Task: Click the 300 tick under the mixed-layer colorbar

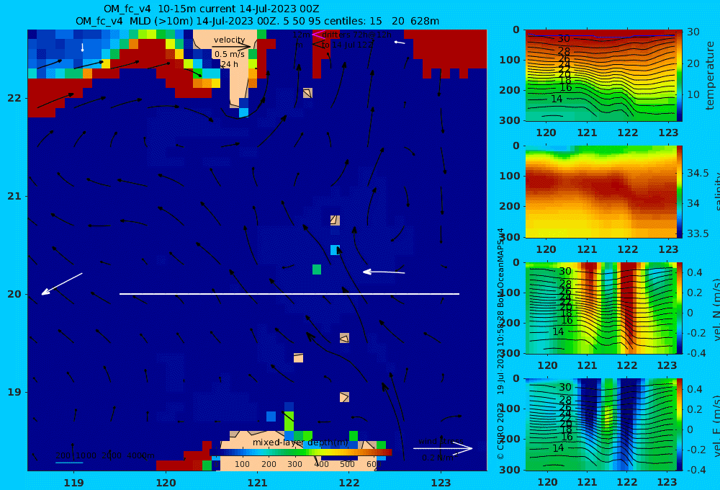Action: pyautogui.click(x=294, y=464)
